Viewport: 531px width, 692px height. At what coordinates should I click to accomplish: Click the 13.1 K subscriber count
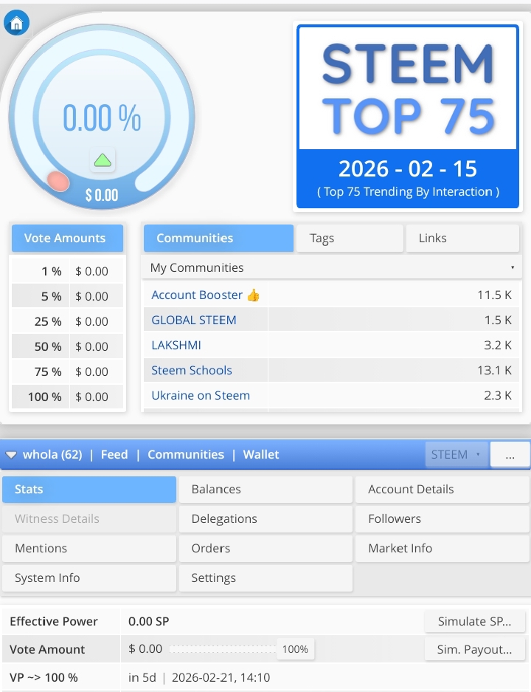(494, 370)
